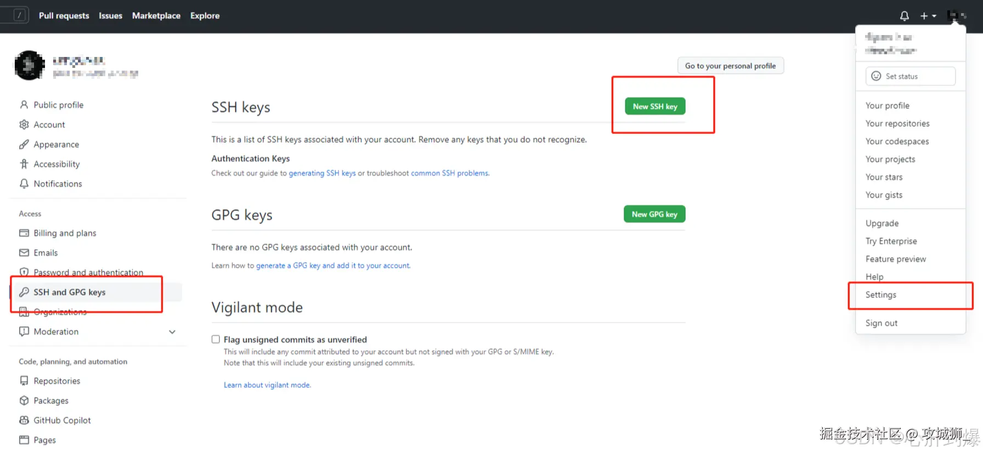Click the Emails envelope icon
The height and width of the screenshot is (454, 983).
point(24,253)
